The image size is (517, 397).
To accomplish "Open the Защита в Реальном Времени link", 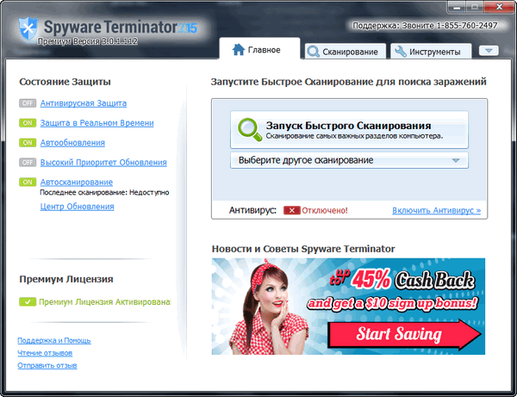I will pyautogui.click(x=97, y=123).
